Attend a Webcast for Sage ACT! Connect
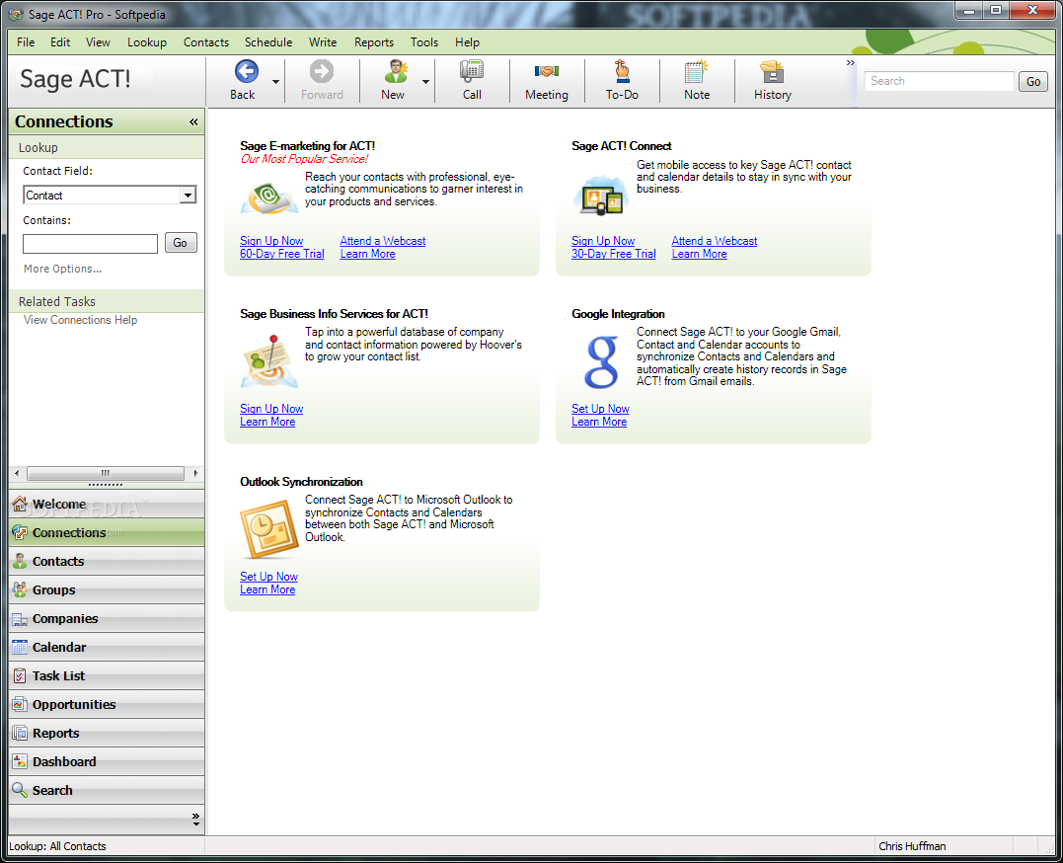Screen dimensions: 1063x863 click(x=715, y=241)
